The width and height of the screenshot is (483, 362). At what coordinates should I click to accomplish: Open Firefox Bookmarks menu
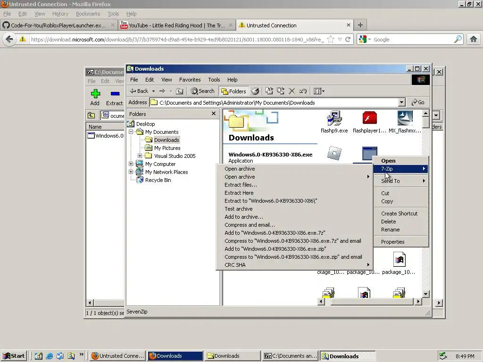tap(88, 14)
